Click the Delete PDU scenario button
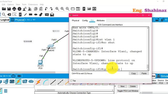The width and height of the screenshot is (168, 94). 133,86
